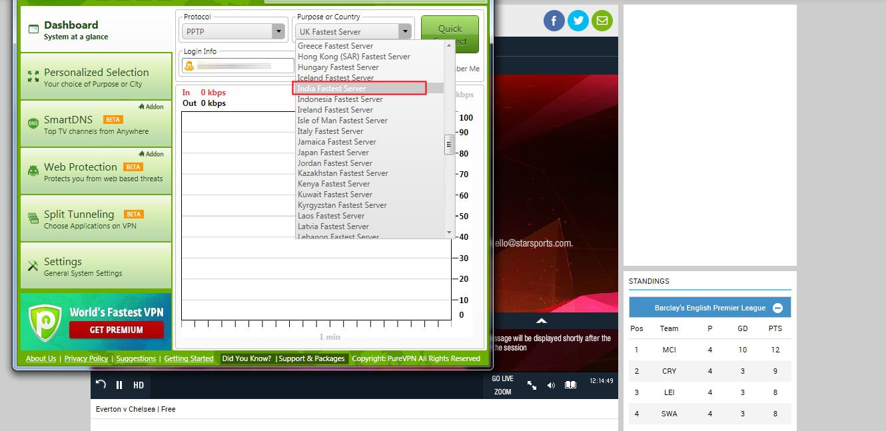
Task: Open the Protocol PPTP dropdown
Action: 234,31
